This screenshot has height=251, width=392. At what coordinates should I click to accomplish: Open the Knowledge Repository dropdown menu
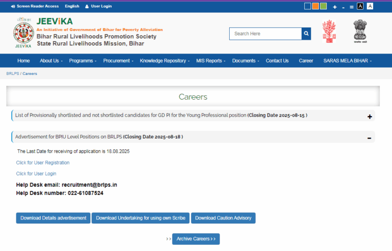[164, 61]
